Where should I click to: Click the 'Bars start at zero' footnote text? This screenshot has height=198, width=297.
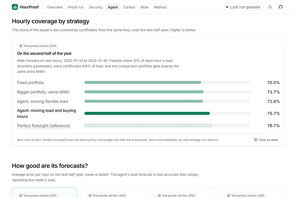pos(118,140)
